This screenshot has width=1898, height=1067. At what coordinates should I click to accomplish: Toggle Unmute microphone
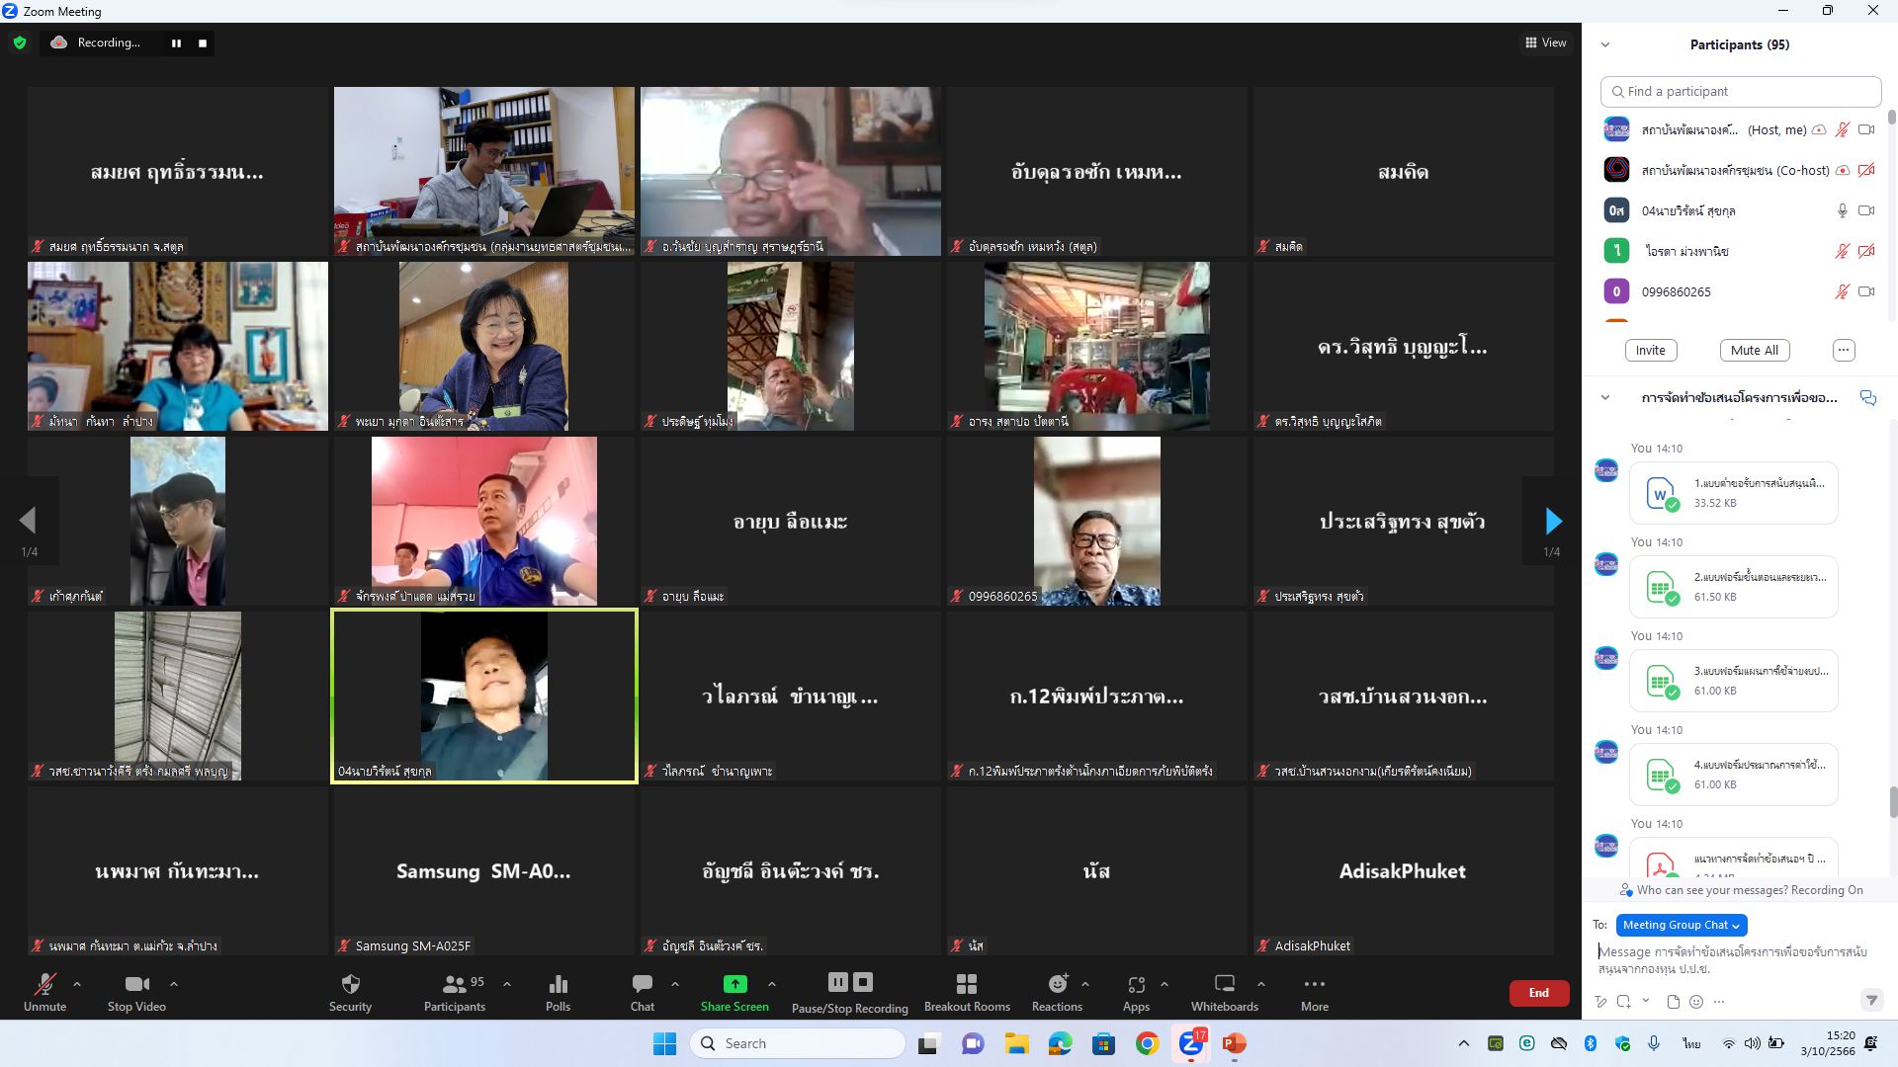point(44,984)
